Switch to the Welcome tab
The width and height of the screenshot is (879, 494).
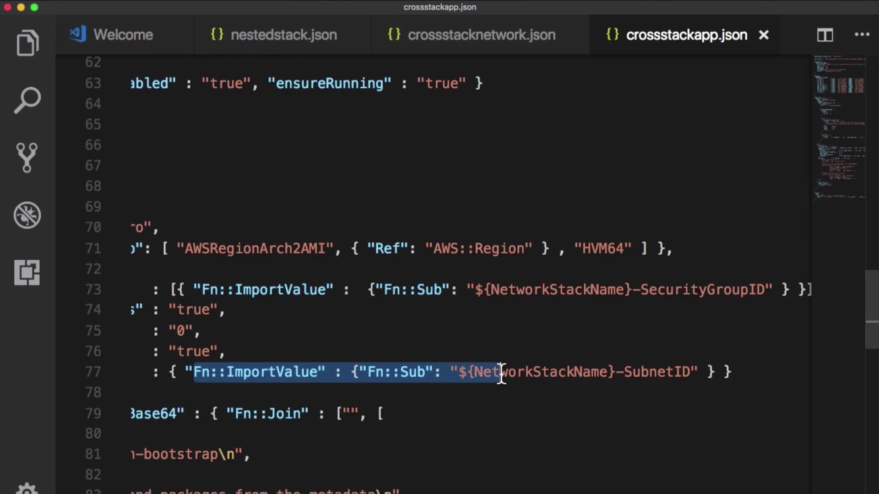click(x=123, y=35)
